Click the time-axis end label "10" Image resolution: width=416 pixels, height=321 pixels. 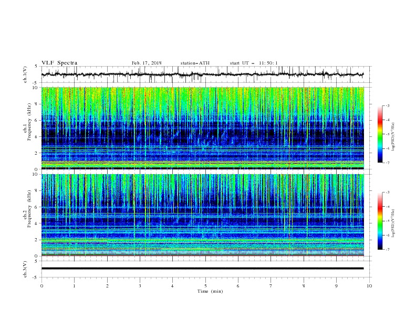point(369,286)
